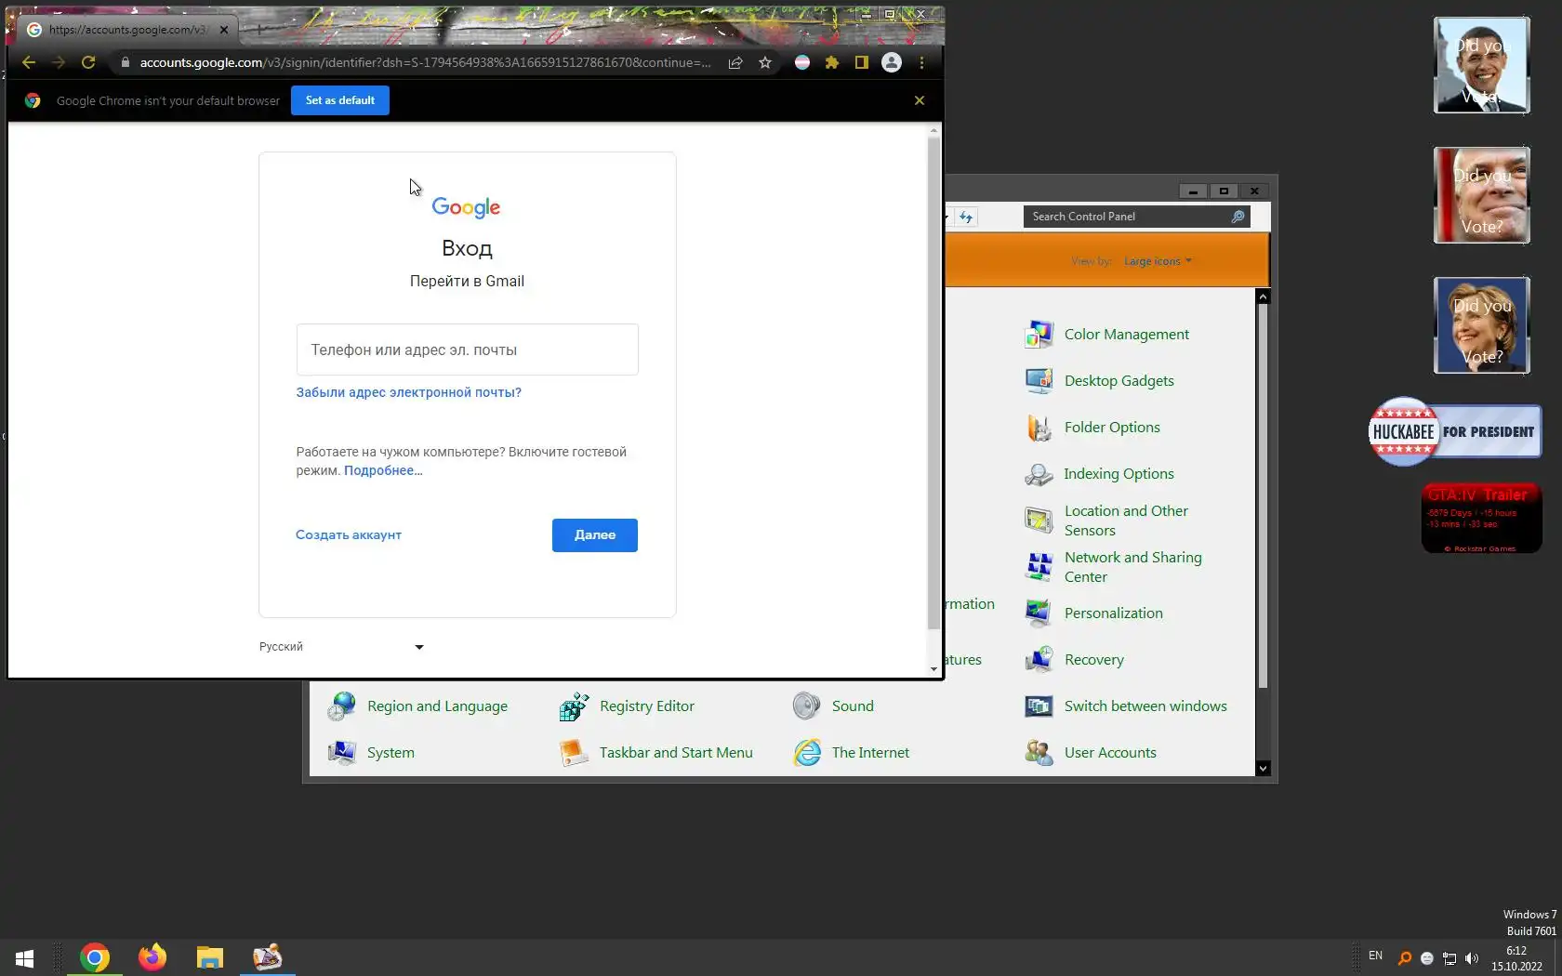
Task: Set Chrome as default browser
Action: click(340, 100)
